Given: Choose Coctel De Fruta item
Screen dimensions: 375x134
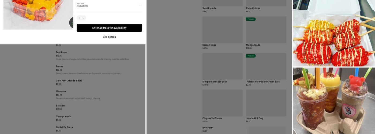Looking at the screenshot, I should pos(64,127).
